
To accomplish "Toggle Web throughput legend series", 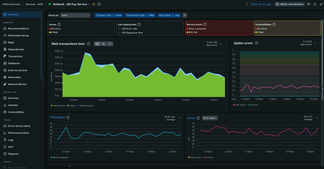I will tap(59, 157).
